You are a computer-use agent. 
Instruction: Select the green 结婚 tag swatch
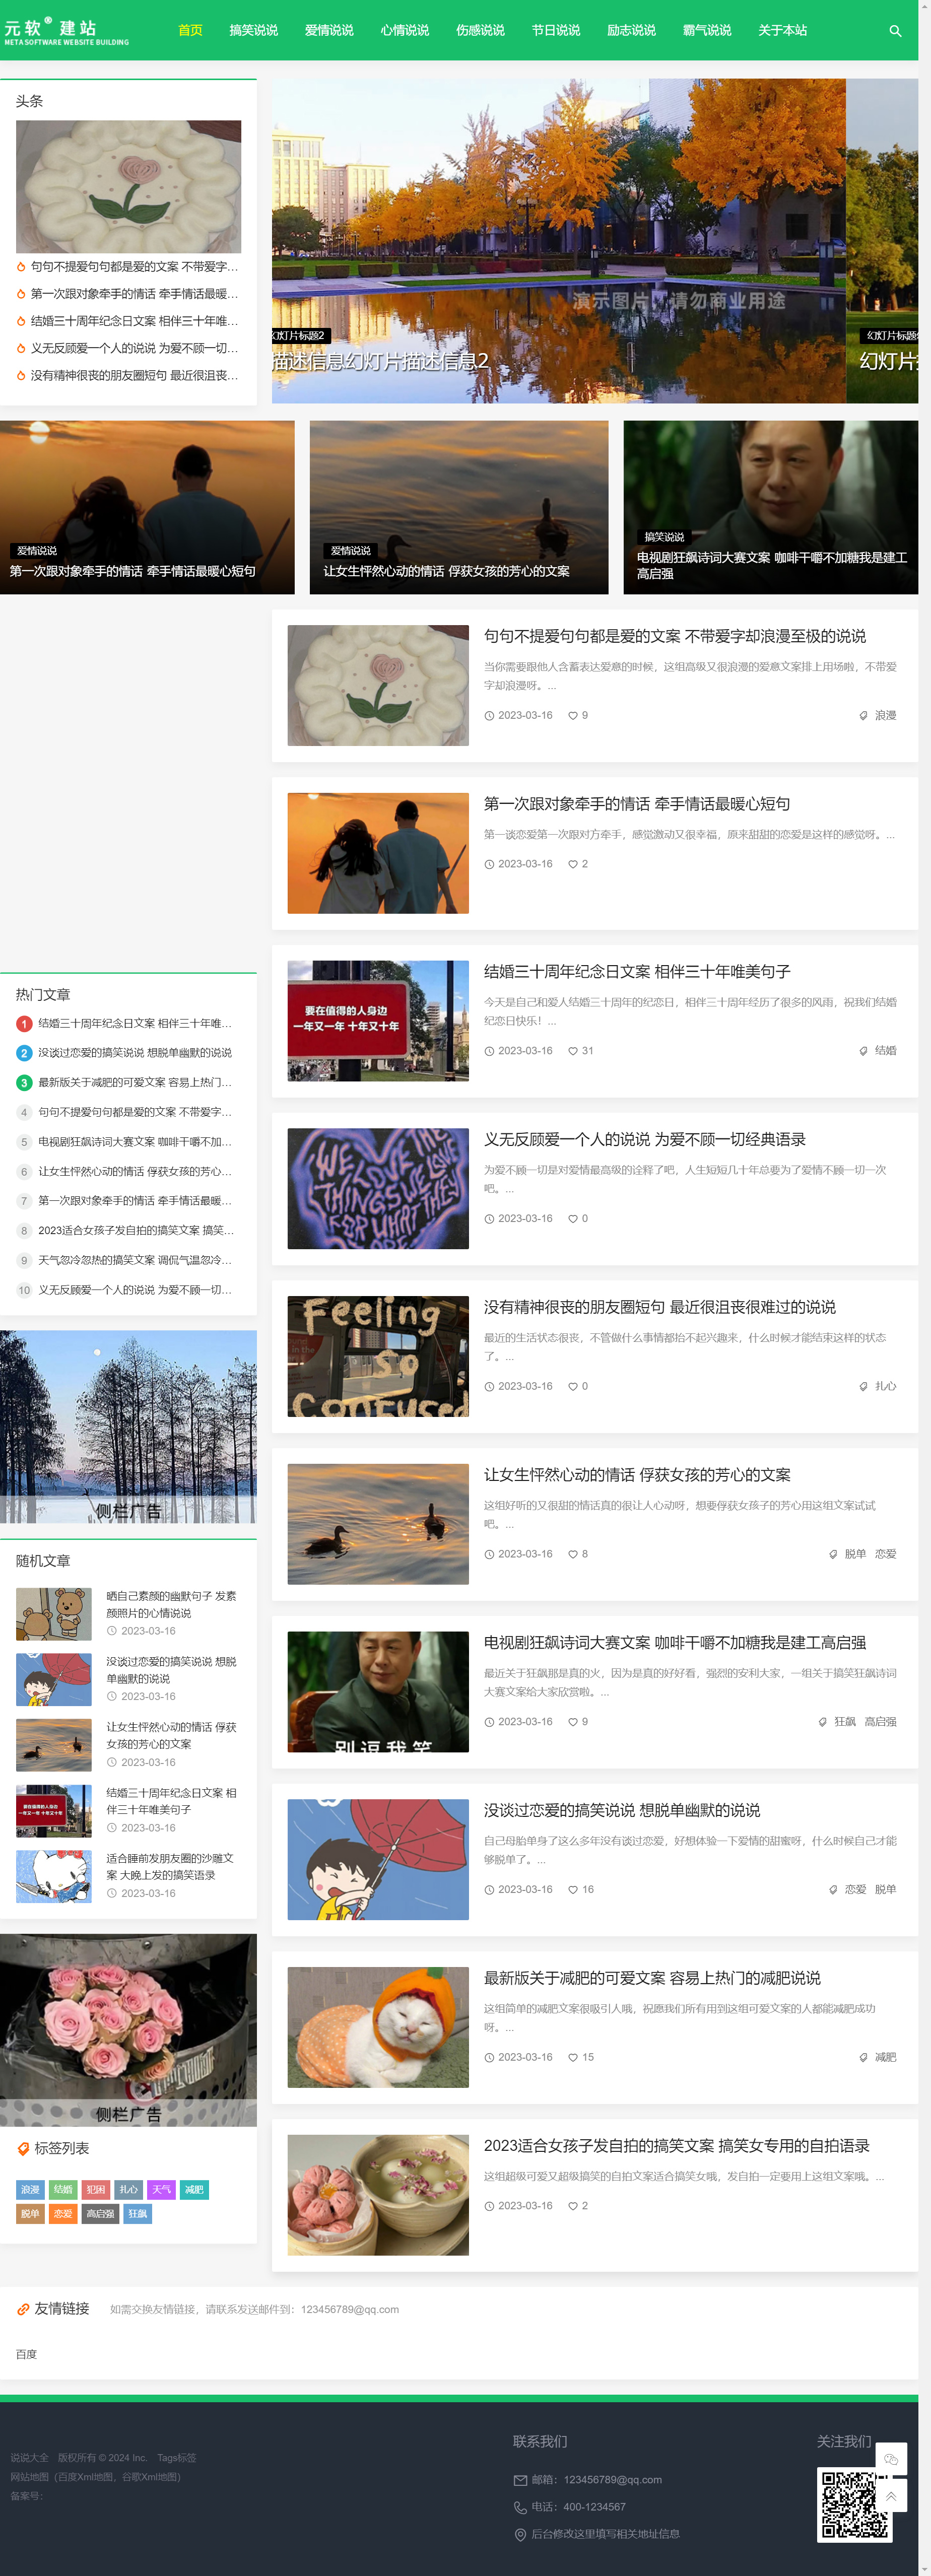coord(63,2190)
